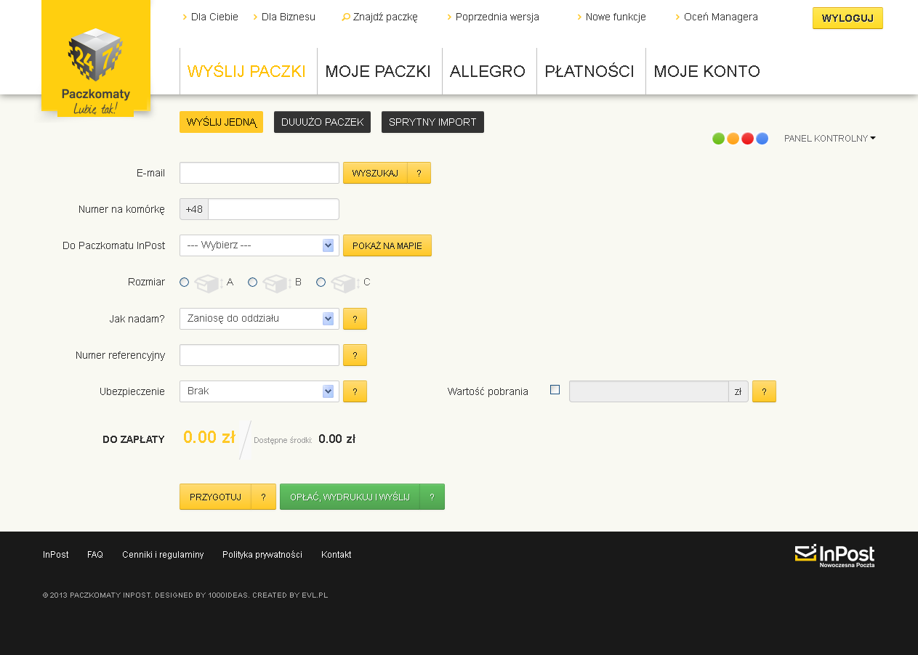
Task: Click the Wyszukaj button
Action: coord(375,173)
